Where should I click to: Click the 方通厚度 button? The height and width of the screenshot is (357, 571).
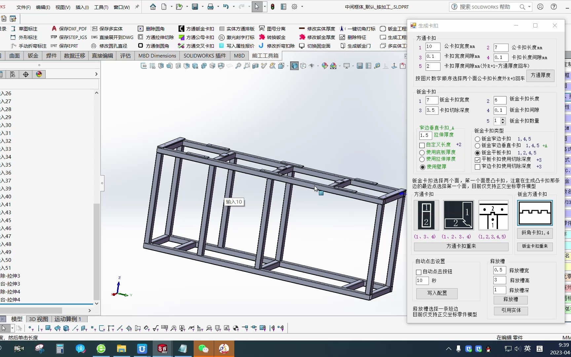pyautogui.click(x=541, y=76)
